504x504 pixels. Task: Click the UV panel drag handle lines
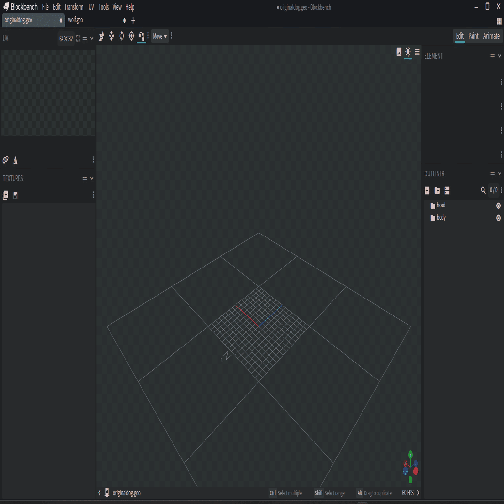(x=84, y=39)
